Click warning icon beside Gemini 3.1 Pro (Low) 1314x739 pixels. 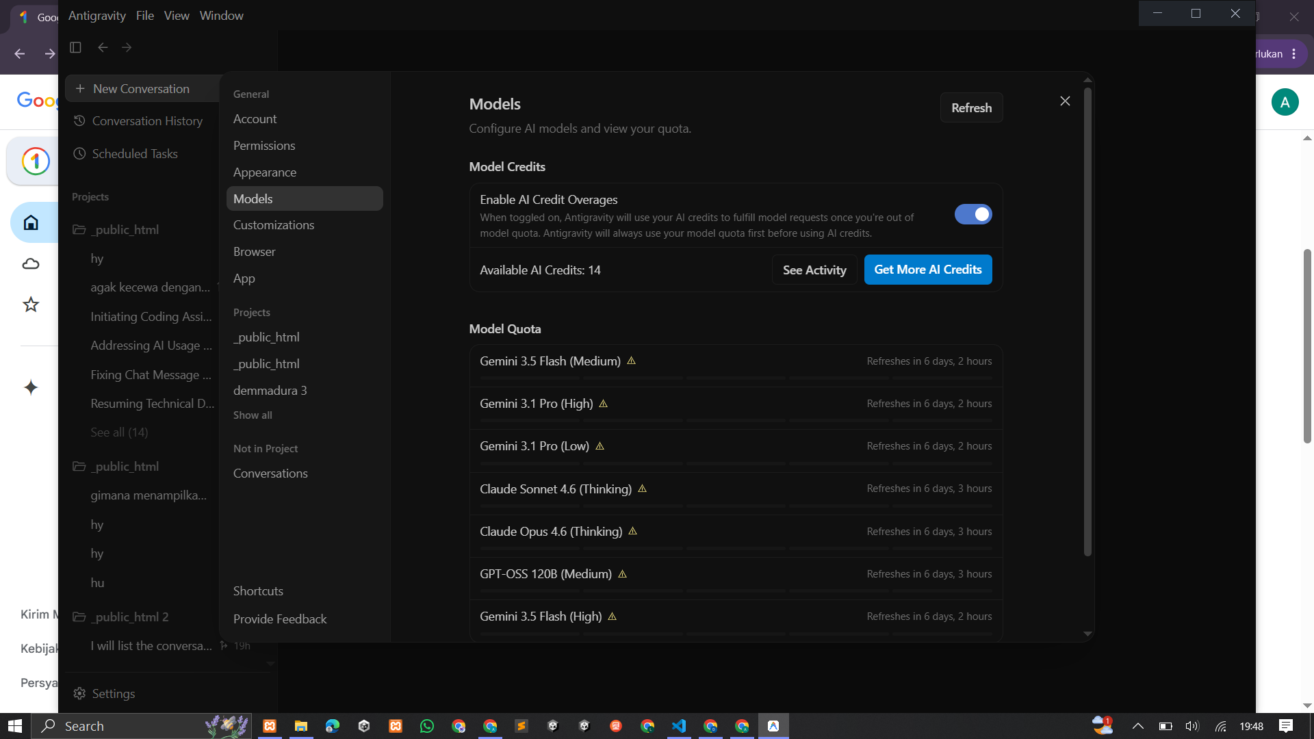[x=600, y=446]
